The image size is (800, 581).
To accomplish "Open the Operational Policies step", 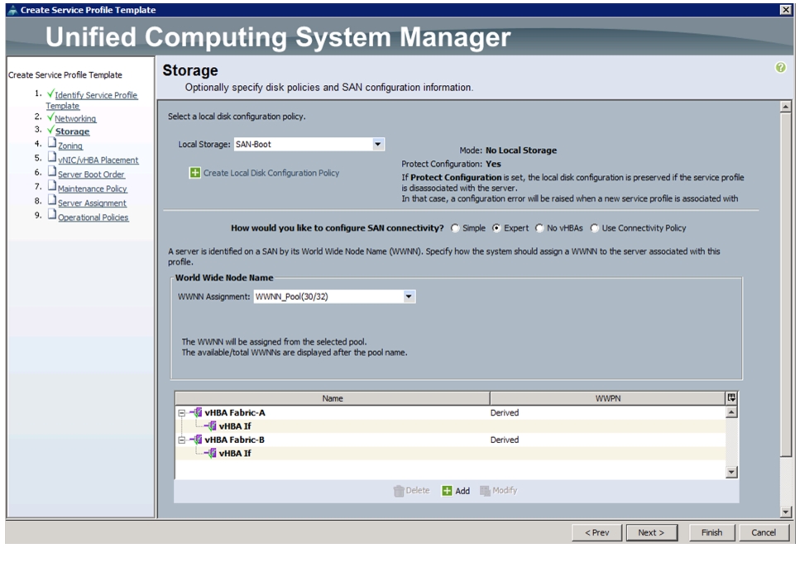I will click(93, 217).
